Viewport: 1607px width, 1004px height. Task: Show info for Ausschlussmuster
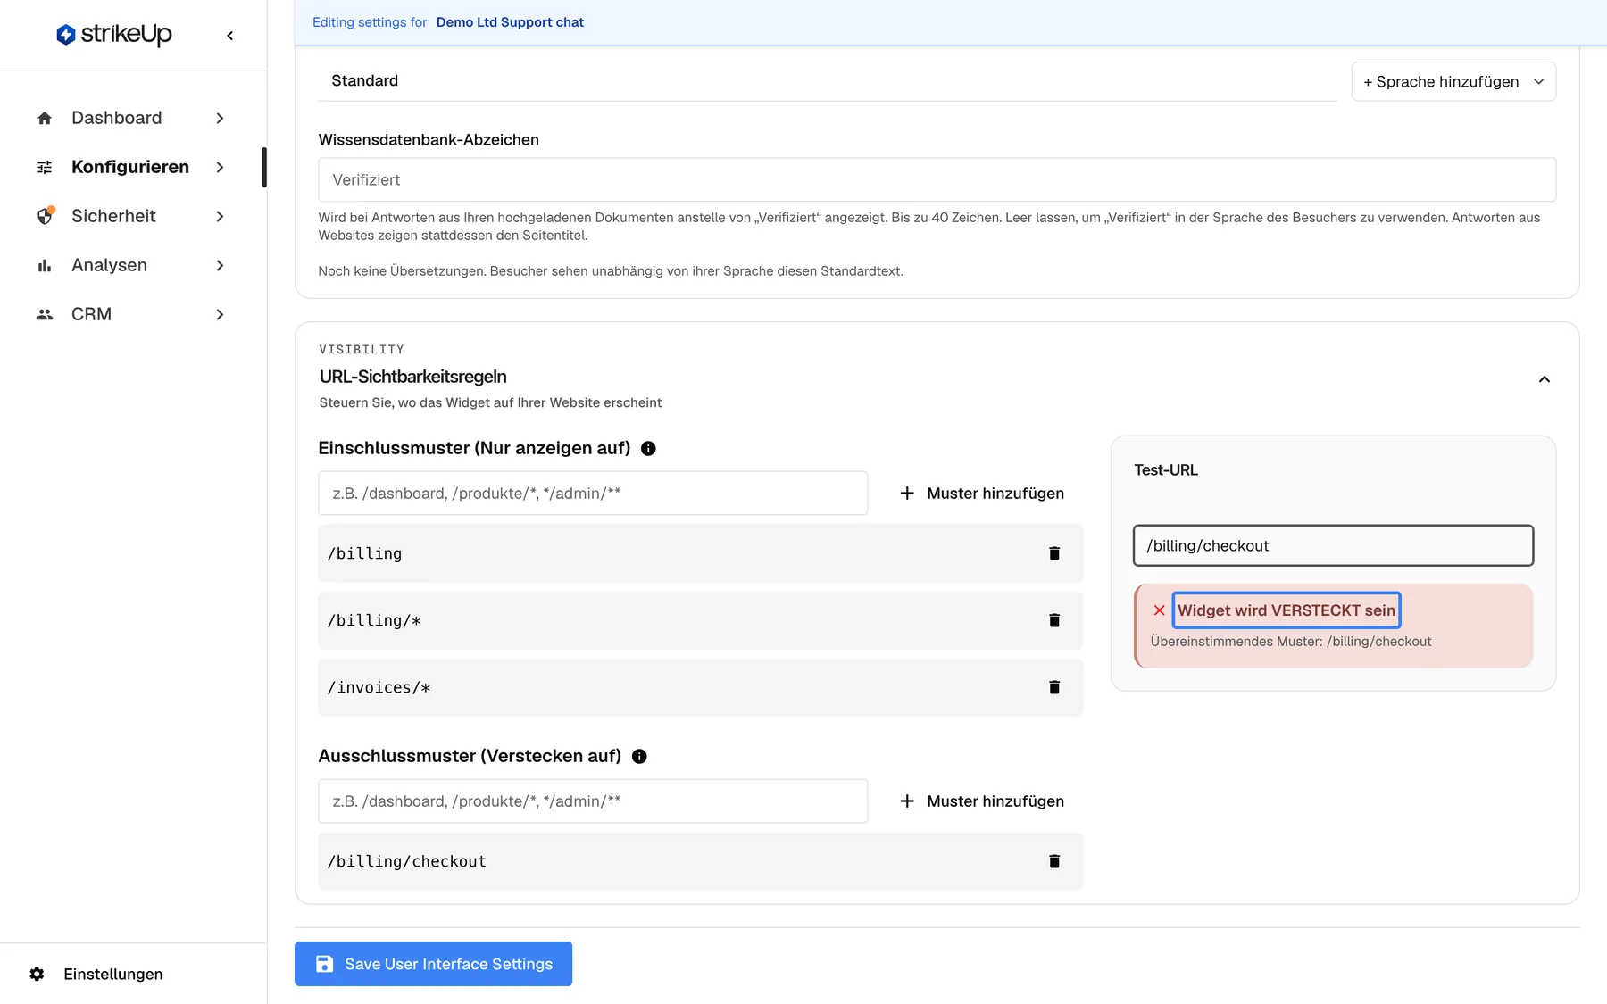coord(639,757)
